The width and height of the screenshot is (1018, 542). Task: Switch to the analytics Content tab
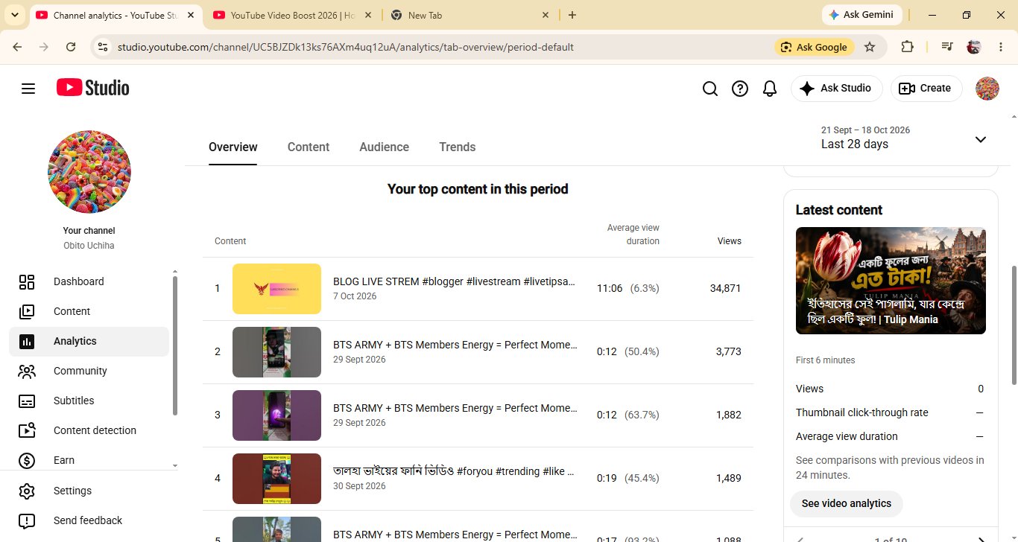click(309, 147)
